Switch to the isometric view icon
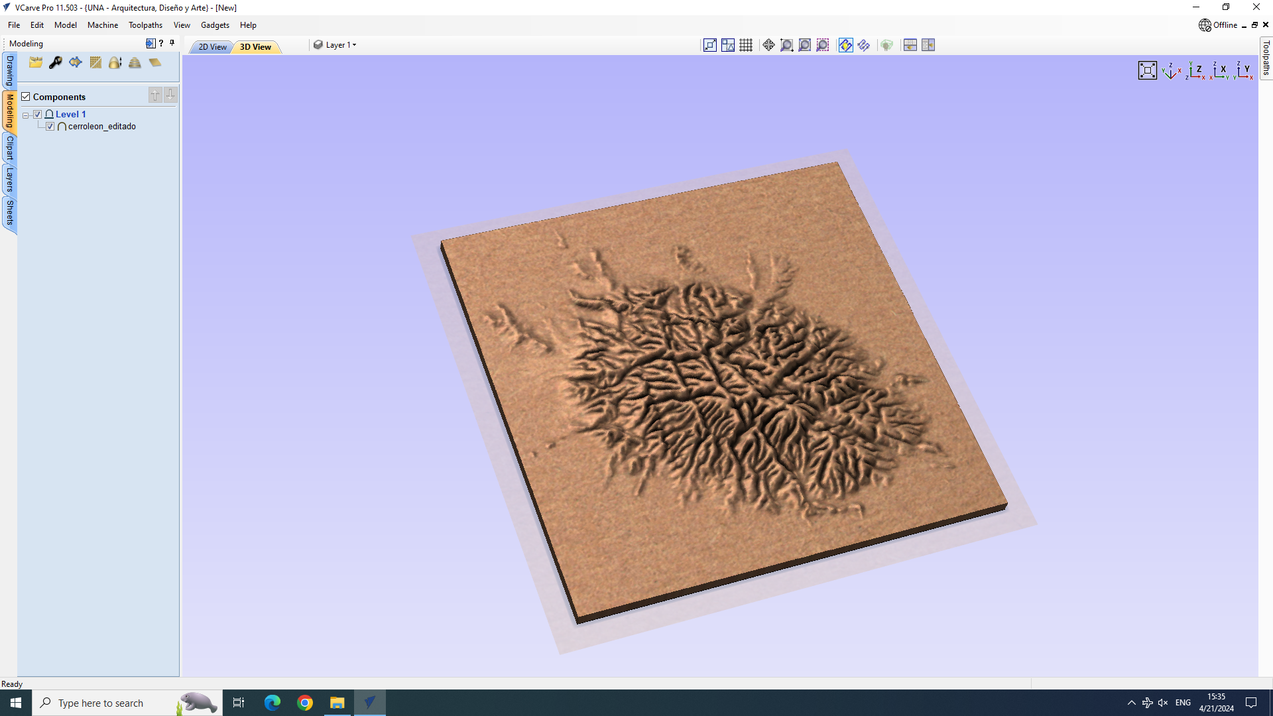Screen dimensions: 1273x716 1172,70
